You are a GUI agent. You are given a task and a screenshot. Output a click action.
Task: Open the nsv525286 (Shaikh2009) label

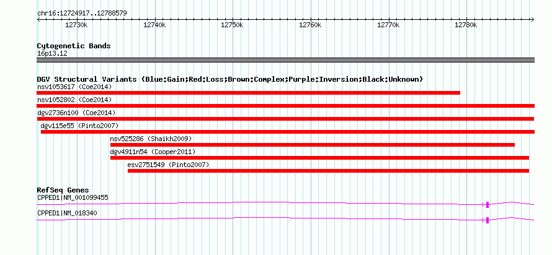click(151, 139)
